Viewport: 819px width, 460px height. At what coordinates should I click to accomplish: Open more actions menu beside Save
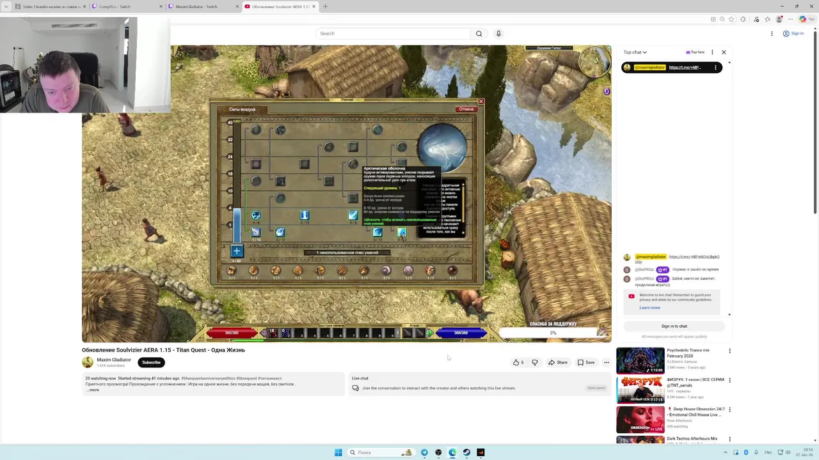pos(607,362)
